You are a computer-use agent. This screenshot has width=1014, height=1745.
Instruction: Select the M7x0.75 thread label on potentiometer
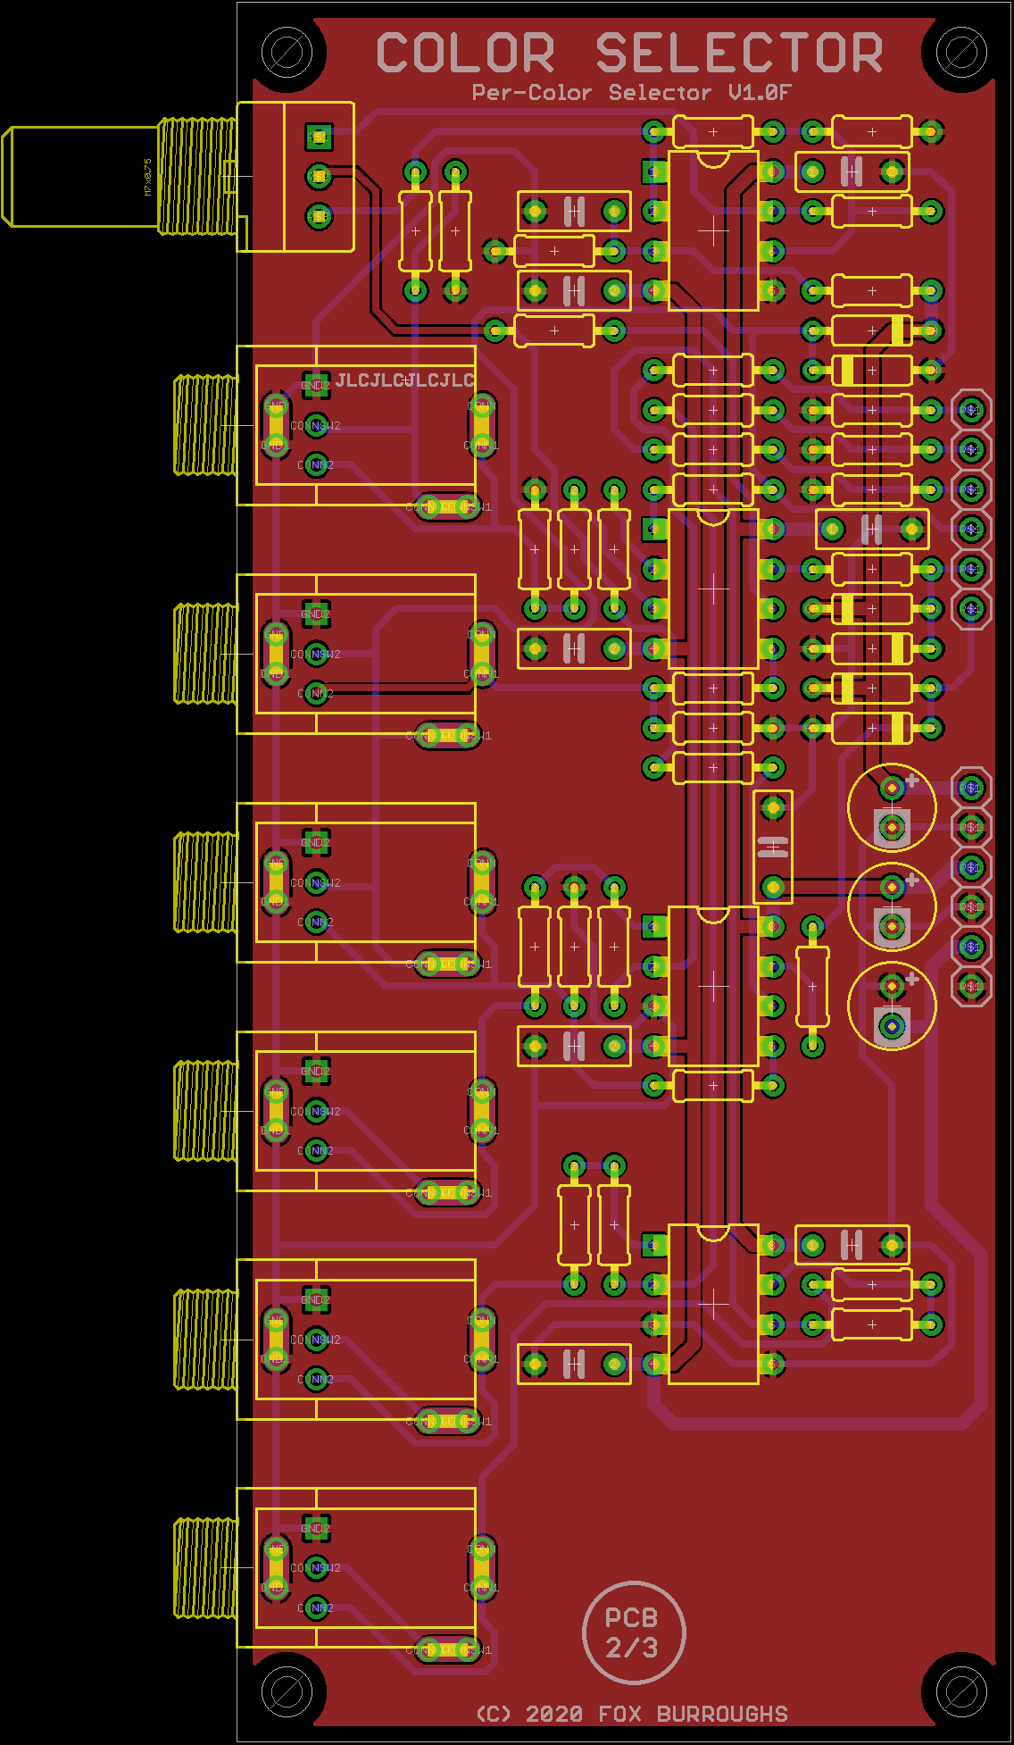[x=148, y=178]
